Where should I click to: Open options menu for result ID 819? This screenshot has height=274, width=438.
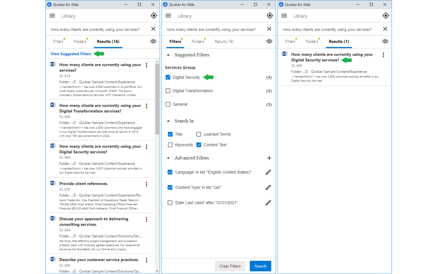[x=146, y=65]
